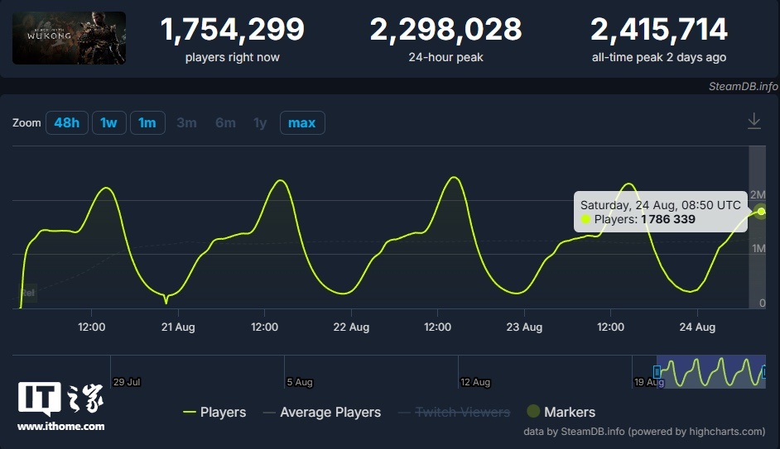Click the highlighted navigator range area
This screenshot has width=780, height=449.
point(710,371)
